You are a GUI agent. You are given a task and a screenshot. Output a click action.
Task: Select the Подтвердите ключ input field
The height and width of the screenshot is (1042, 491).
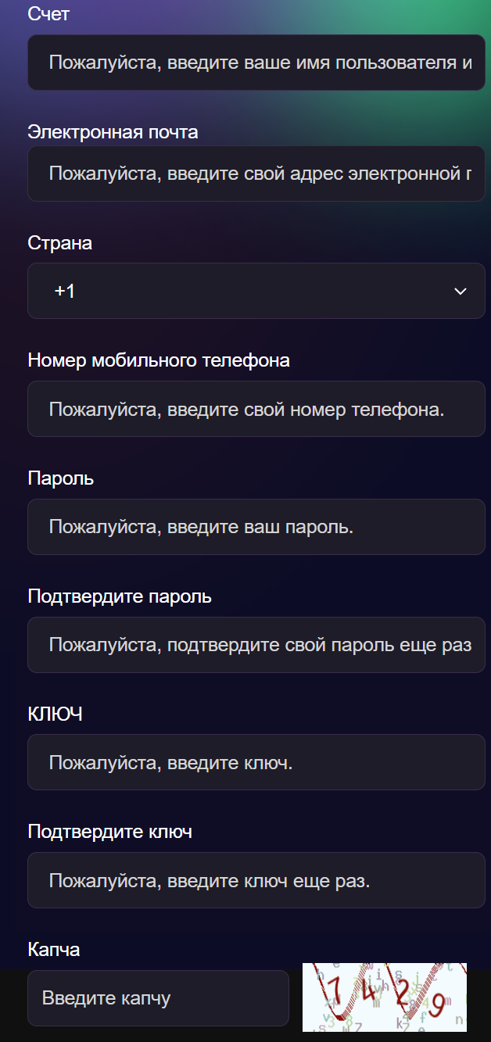tap(256, 880)
